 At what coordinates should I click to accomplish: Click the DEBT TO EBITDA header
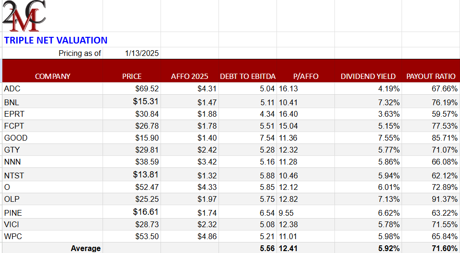click(x=248, y=76)
